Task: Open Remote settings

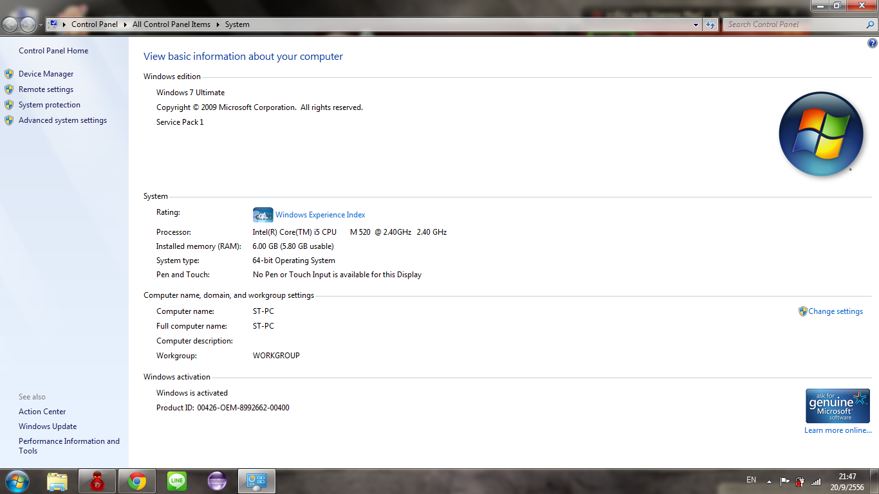Action: pos(46,89)
